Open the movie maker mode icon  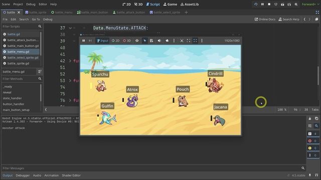click(x=296, y=4)
